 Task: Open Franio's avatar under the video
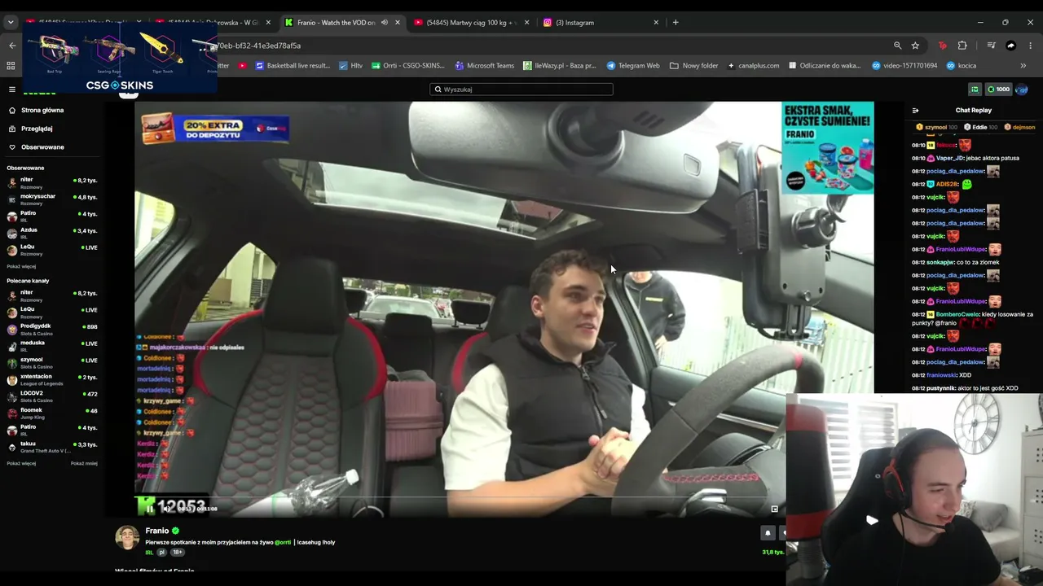click(x=127, y=538)
